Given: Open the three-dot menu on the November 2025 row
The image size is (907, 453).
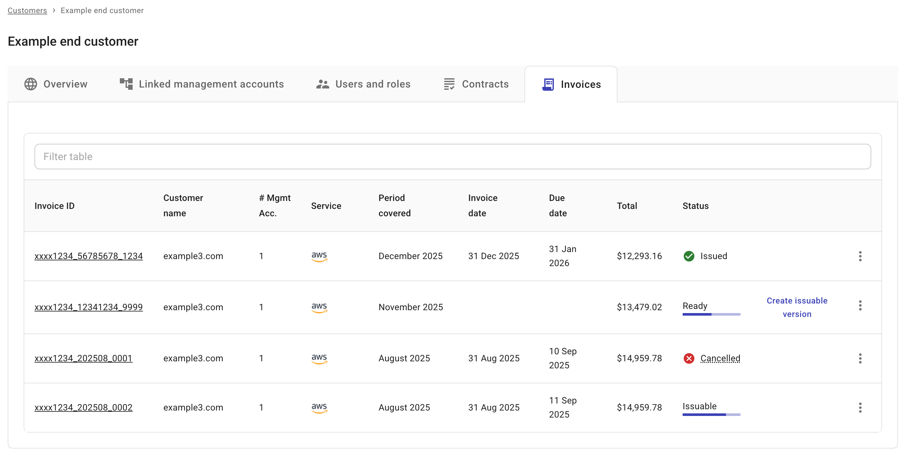Looking at the screenshot, I should 860,305.
